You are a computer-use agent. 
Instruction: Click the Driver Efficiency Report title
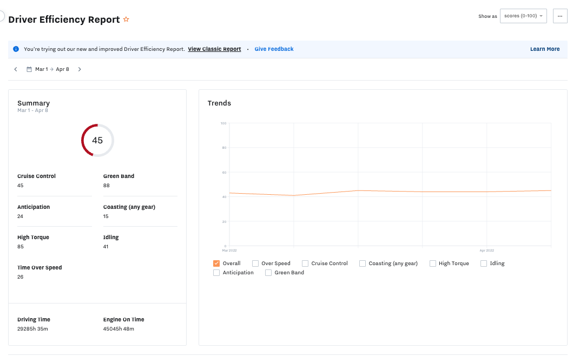pyautogui.click(x=64, y=19)
